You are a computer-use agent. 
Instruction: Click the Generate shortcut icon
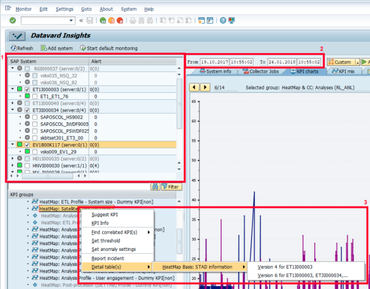click(210, 21)
